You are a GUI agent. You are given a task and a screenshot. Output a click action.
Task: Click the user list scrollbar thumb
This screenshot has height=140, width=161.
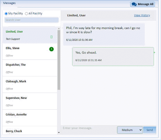tap(59, 59)
